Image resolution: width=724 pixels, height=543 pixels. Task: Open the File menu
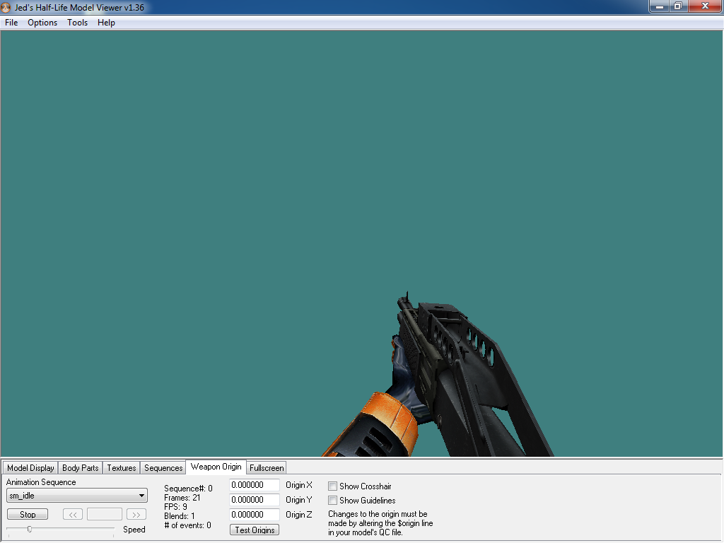tap(11, 23)
